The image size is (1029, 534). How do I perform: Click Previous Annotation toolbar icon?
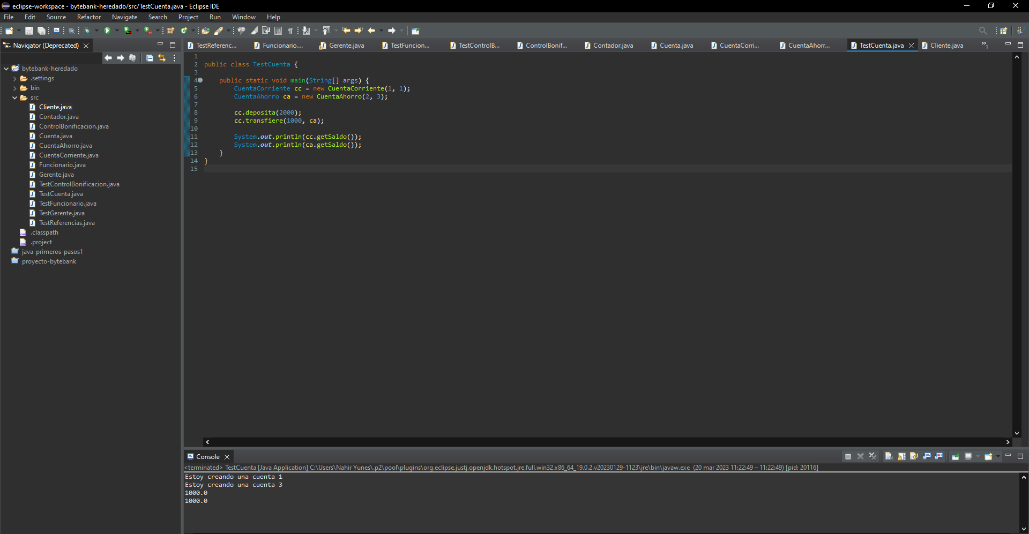pos(326,31)
